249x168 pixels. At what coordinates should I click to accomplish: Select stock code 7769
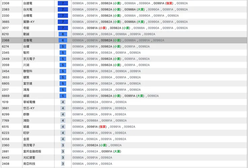pos(5,120)
